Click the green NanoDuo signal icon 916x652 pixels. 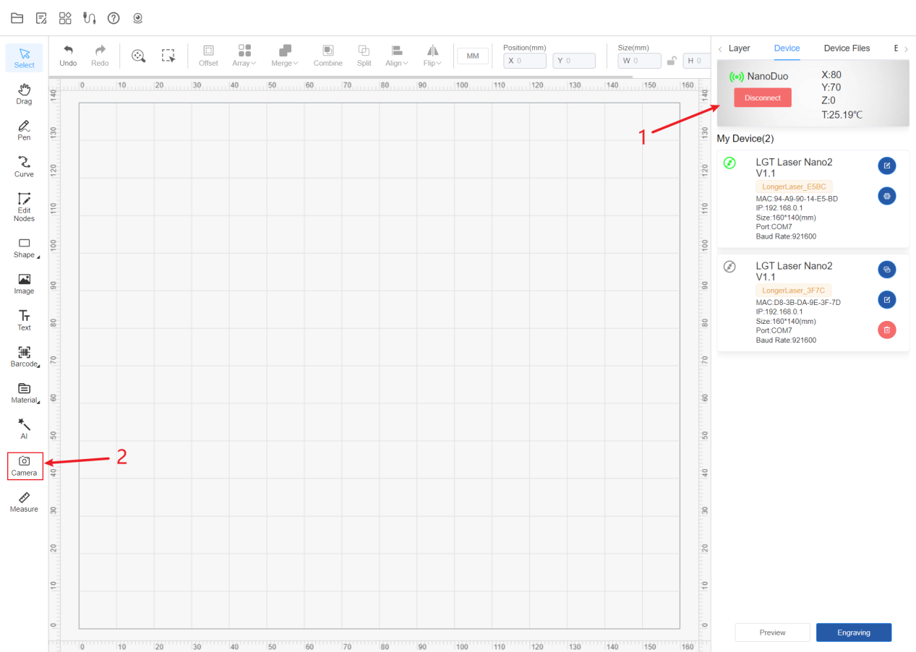(x=737, y=76)
